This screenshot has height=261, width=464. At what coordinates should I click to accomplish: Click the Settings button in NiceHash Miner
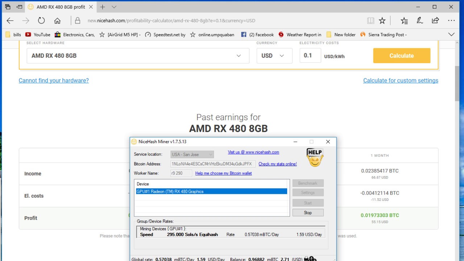308,193
